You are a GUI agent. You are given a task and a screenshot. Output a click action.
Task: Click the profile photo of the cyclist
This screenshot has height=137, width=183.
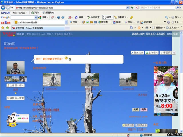(15, 68)
